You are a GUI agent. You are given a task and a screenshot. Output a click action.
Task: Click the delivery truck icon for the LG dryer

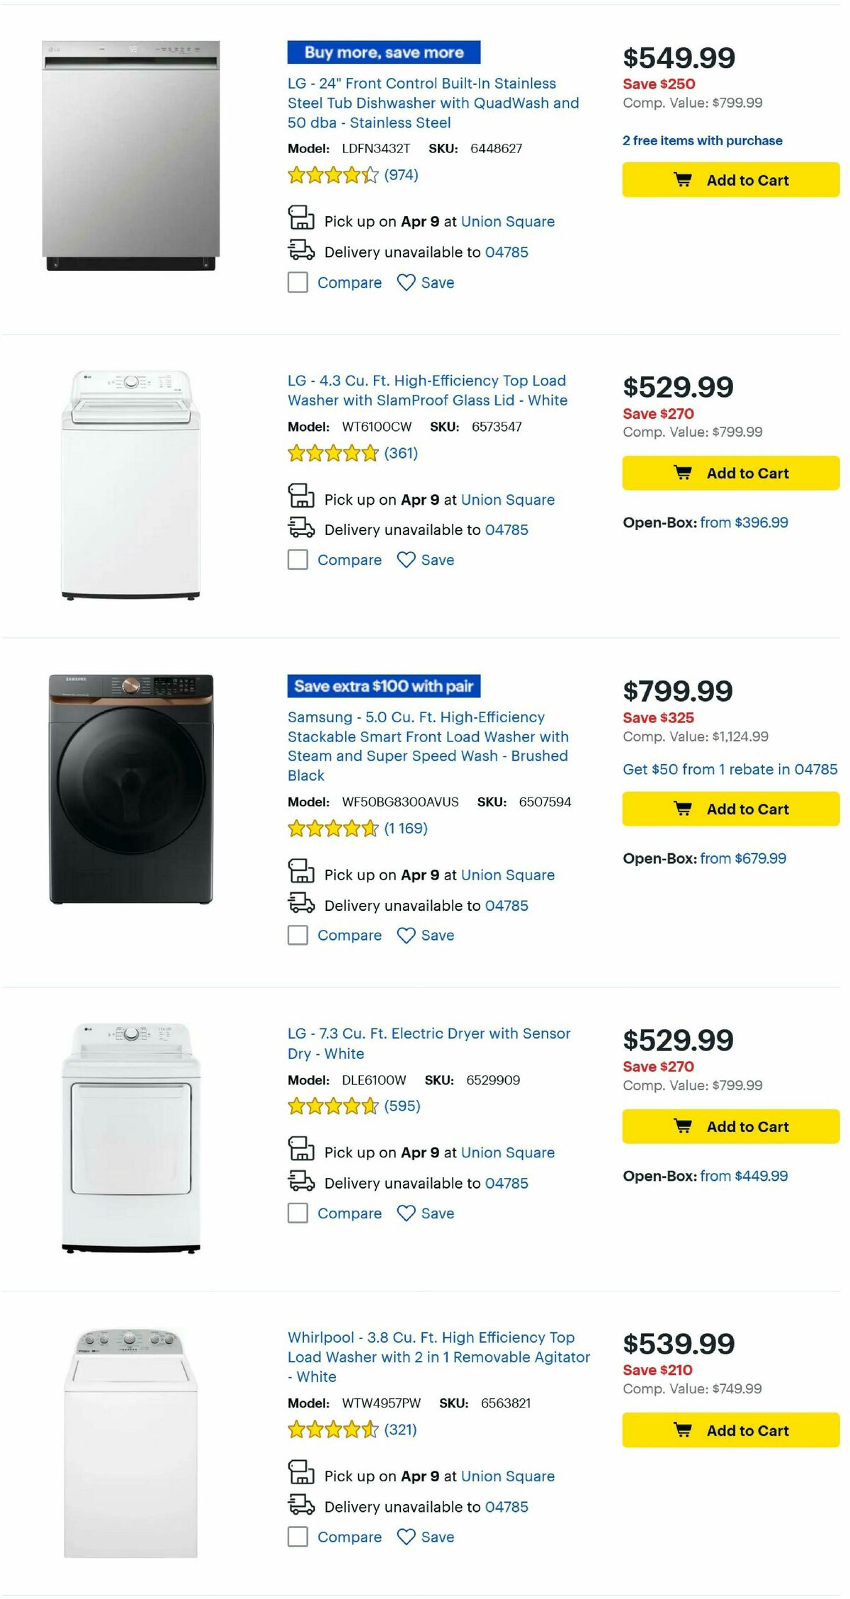pos(302,1182)
